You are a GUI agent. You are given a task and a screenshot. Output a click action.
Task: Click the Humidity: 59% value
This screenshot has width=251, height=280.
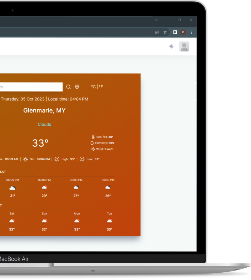point(104,143)
